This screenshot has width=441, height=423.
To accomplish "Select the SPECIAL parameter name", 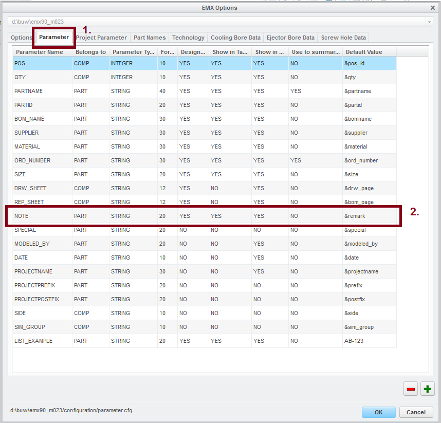I will click(x=25, y=230).
